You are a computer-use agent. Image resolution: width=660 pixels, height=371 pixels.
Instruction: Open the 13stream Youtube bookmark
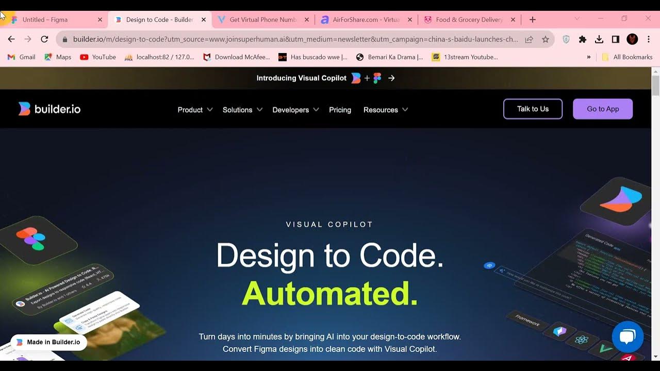(465, 57)
